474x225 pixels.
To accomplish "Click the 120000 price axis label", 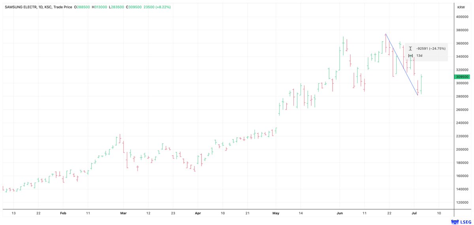I will click(x=461, y=202).
